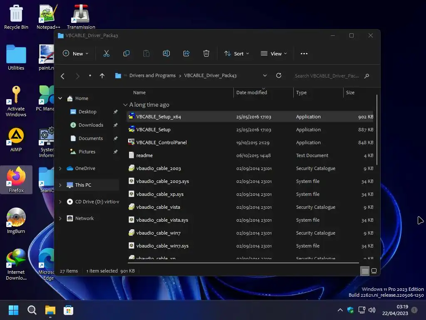The image size is (426, 320).
Task: Click File Explorer in the taskbar
Action: [50, 310]
